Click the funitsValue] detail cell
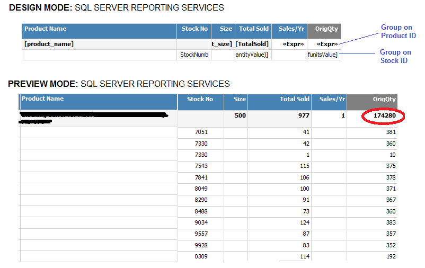This screenshot has width=425, height=268. [324, 55]
